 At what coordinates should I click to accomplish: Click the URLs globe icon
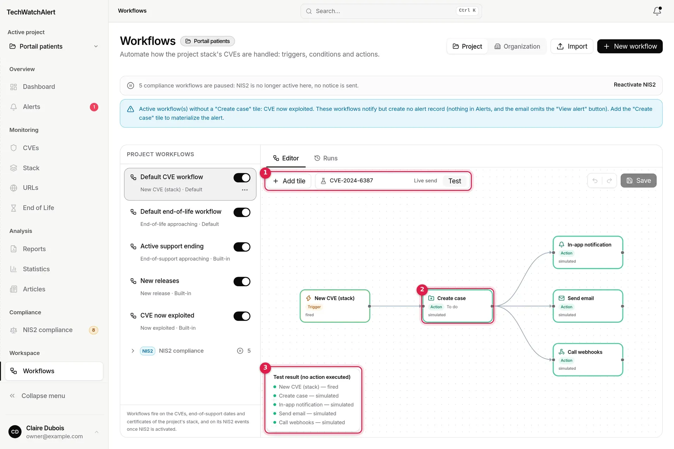14,188
